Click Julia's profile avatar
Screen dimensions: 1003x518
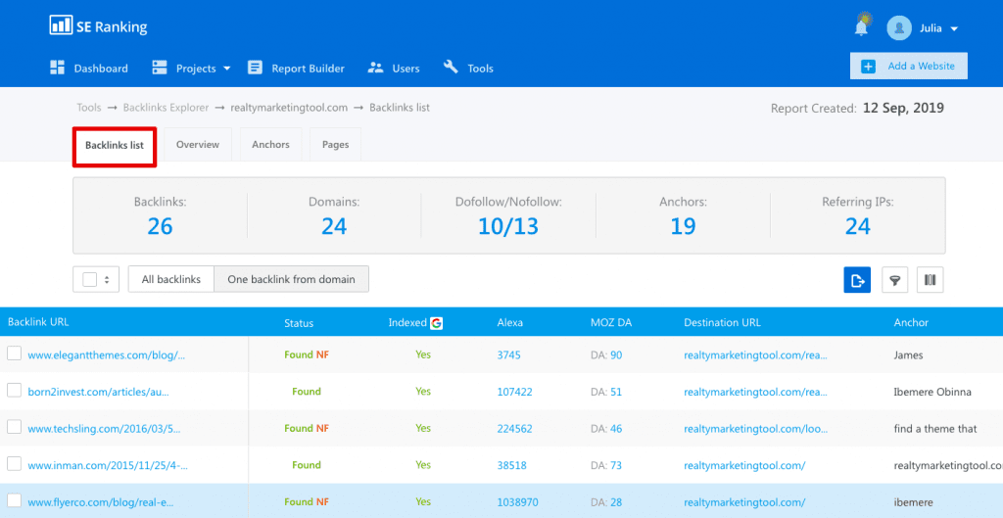899,28
